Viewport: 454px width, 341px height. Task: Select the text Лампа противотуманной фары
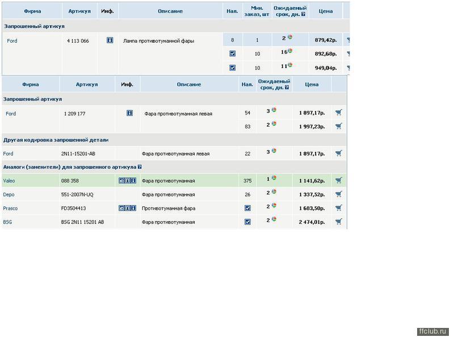coord(158,41)
